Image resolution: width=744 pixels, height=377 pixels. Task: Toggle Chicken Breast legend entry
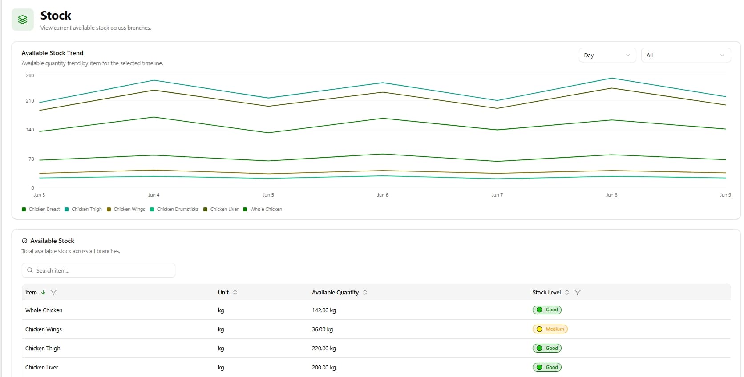[x=40, y=210]
